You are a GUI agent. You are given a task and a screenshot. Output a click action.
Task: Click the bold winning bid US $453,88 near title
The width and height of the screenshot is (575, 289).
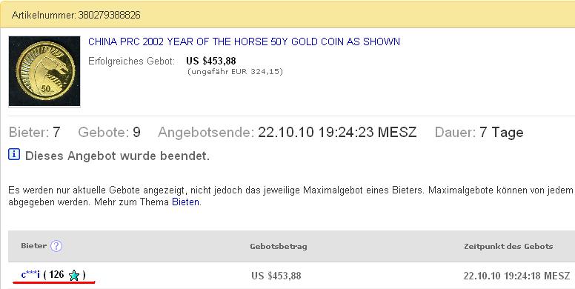click(x=211, y=61)
